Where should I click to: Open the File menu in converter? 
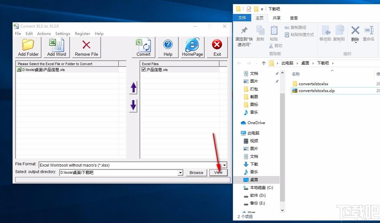pyautogui.click(x=18, y=33)
